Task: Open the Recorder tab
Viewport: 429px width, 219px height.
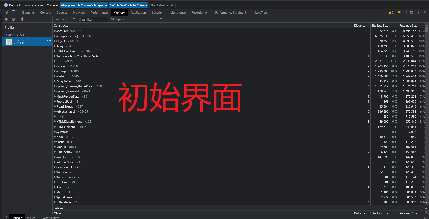Action: (x=199, y=12)
